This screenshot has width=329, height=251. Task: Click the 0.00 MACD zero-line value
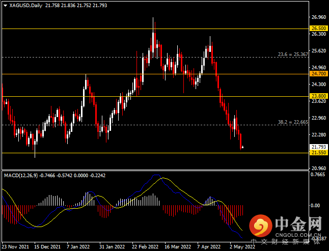[315, 206]
